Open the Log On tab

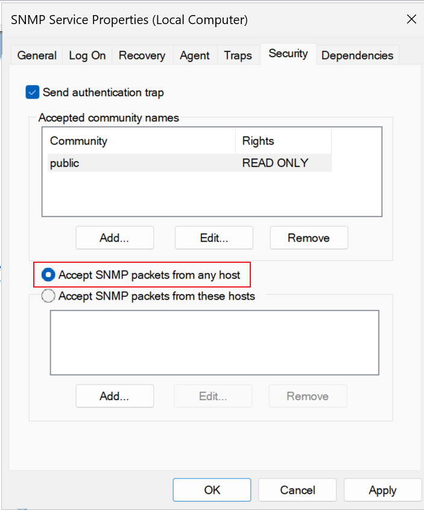click(x=87, y=55)
